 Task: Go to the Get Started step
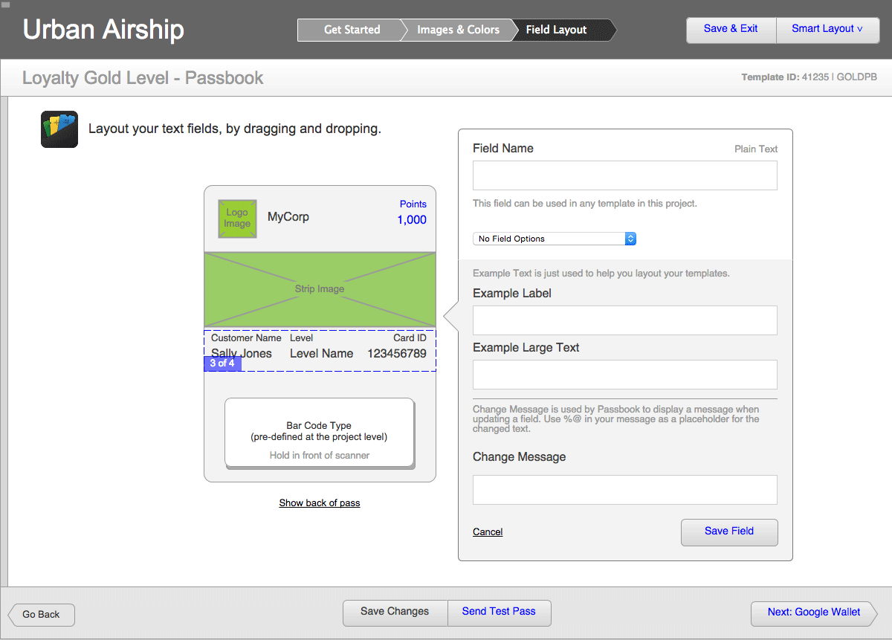coord(351,30)
